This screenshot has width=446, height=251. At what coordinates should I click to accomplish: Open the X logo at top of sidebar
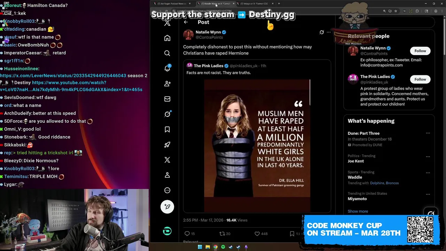[x=167, y=23]
